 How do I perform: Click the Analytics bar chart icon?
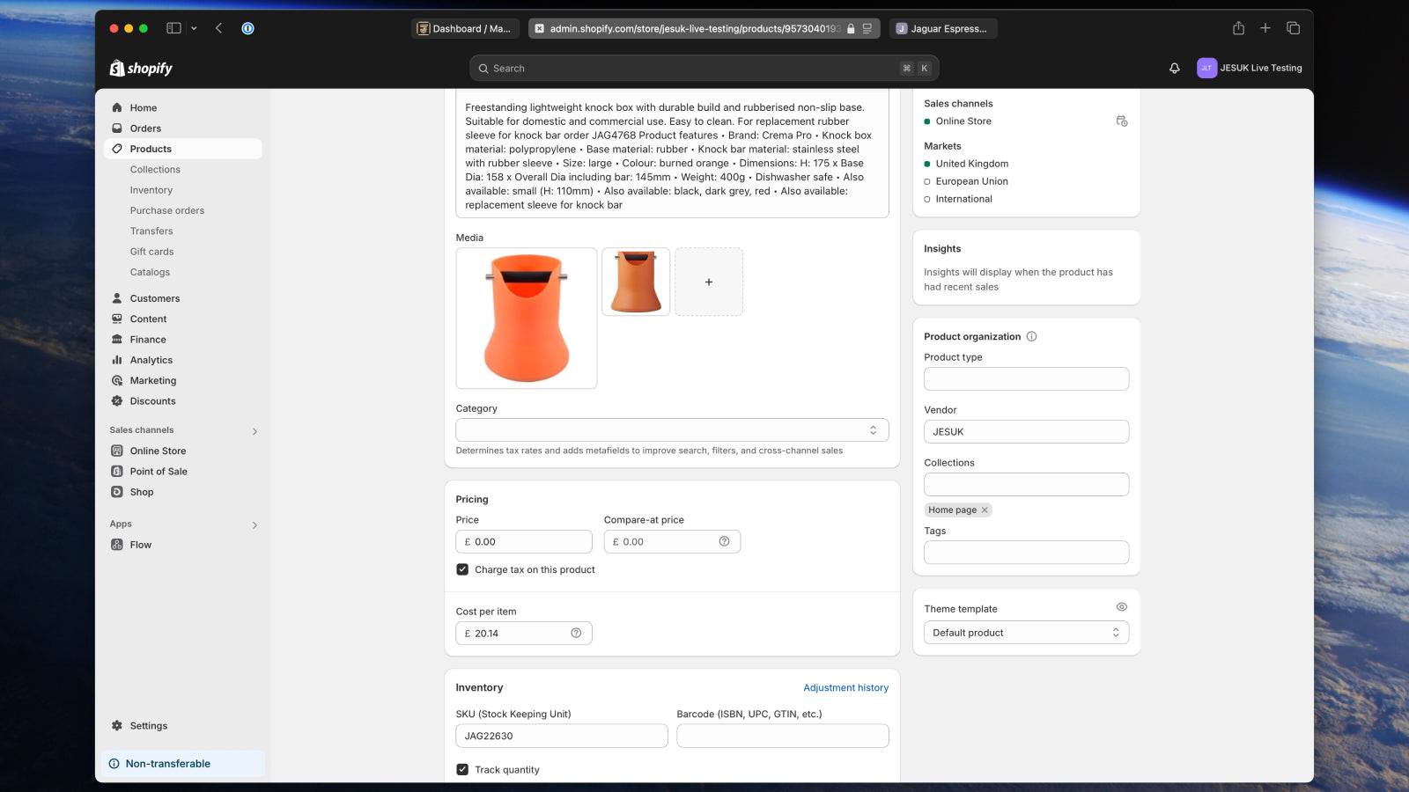(x=117, y=360)
